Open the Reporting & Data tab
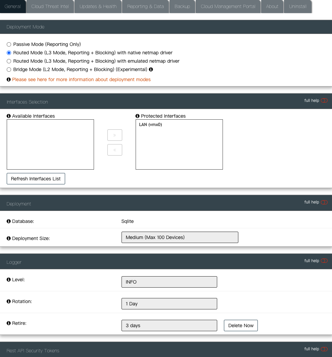Viewport: 332px width, 357px height. click(145, 6)
